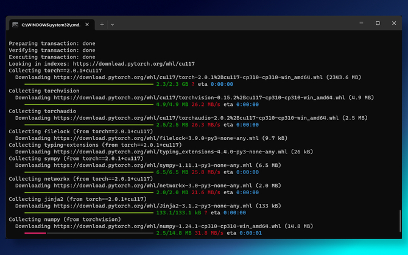Image resolution: width=408 pixels, height=255 pixels.
Task: Open a new terminal tab with plus icon
Action: click(x=102, y=24)
